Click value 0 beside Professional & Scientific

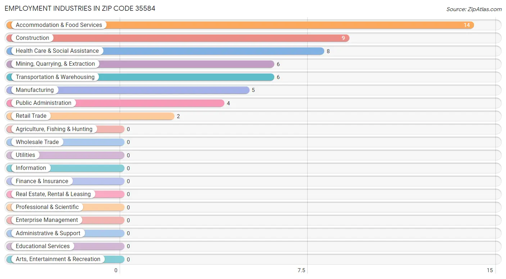click(x=128, y=208)
